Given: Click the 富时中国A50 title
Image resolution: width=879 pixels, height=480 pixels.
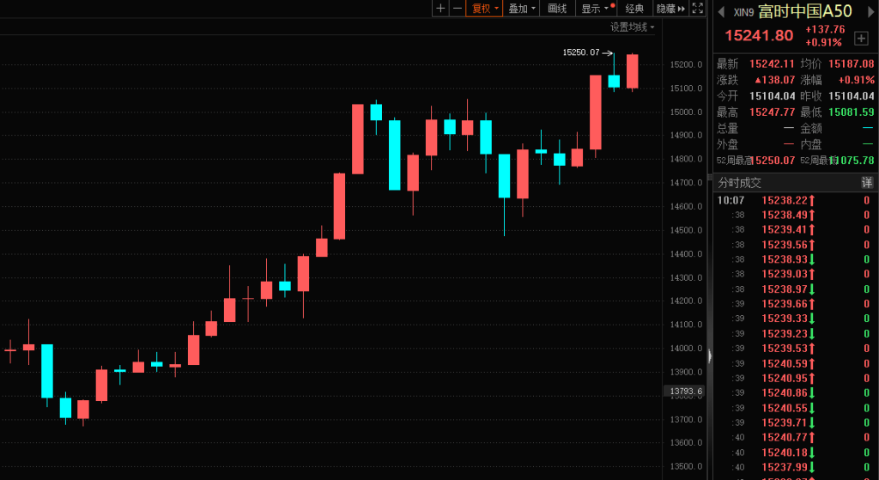Looking at the screenshot, I should 805,11.
